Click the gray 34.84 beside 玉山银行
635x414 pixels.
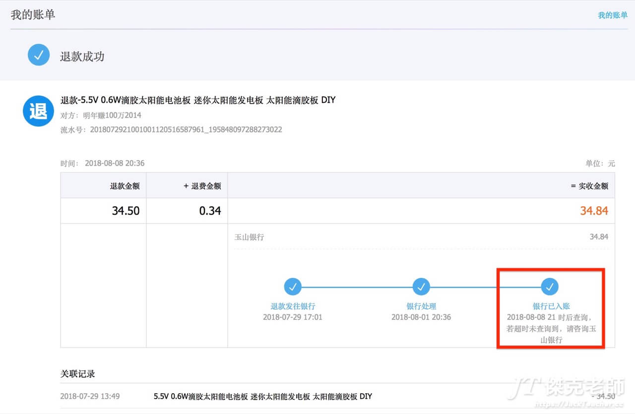[599, 237]
